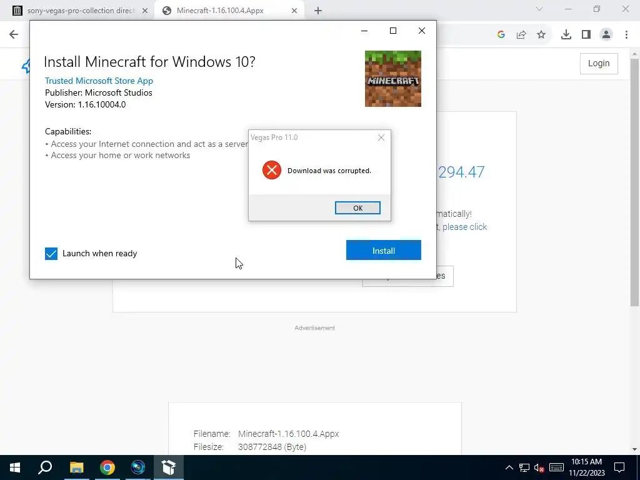Close the sony-vegas-pro-collection tab
This screenshot has width=640, height=480.
coord(145,11)
